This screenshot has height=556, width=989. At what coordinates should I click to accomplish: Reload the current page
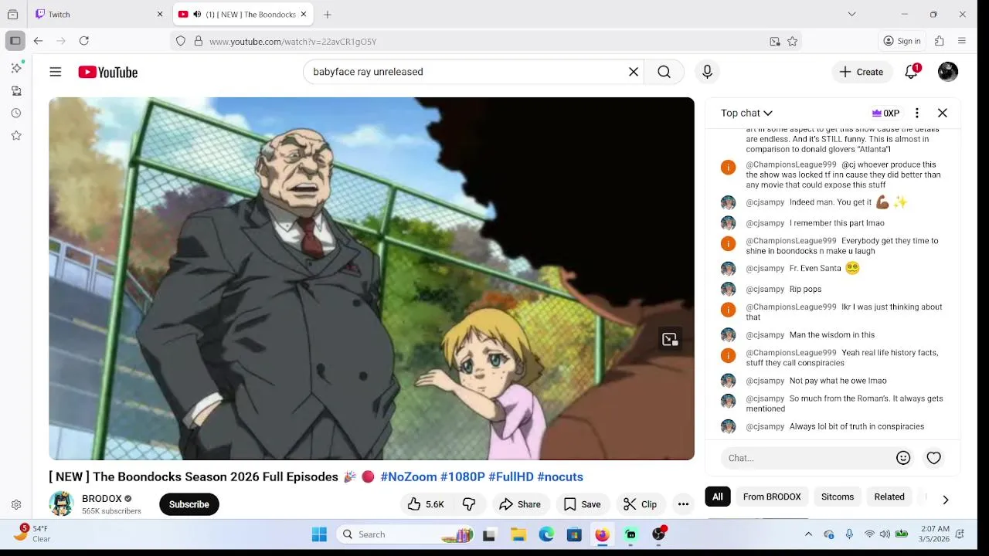(84, 41)
